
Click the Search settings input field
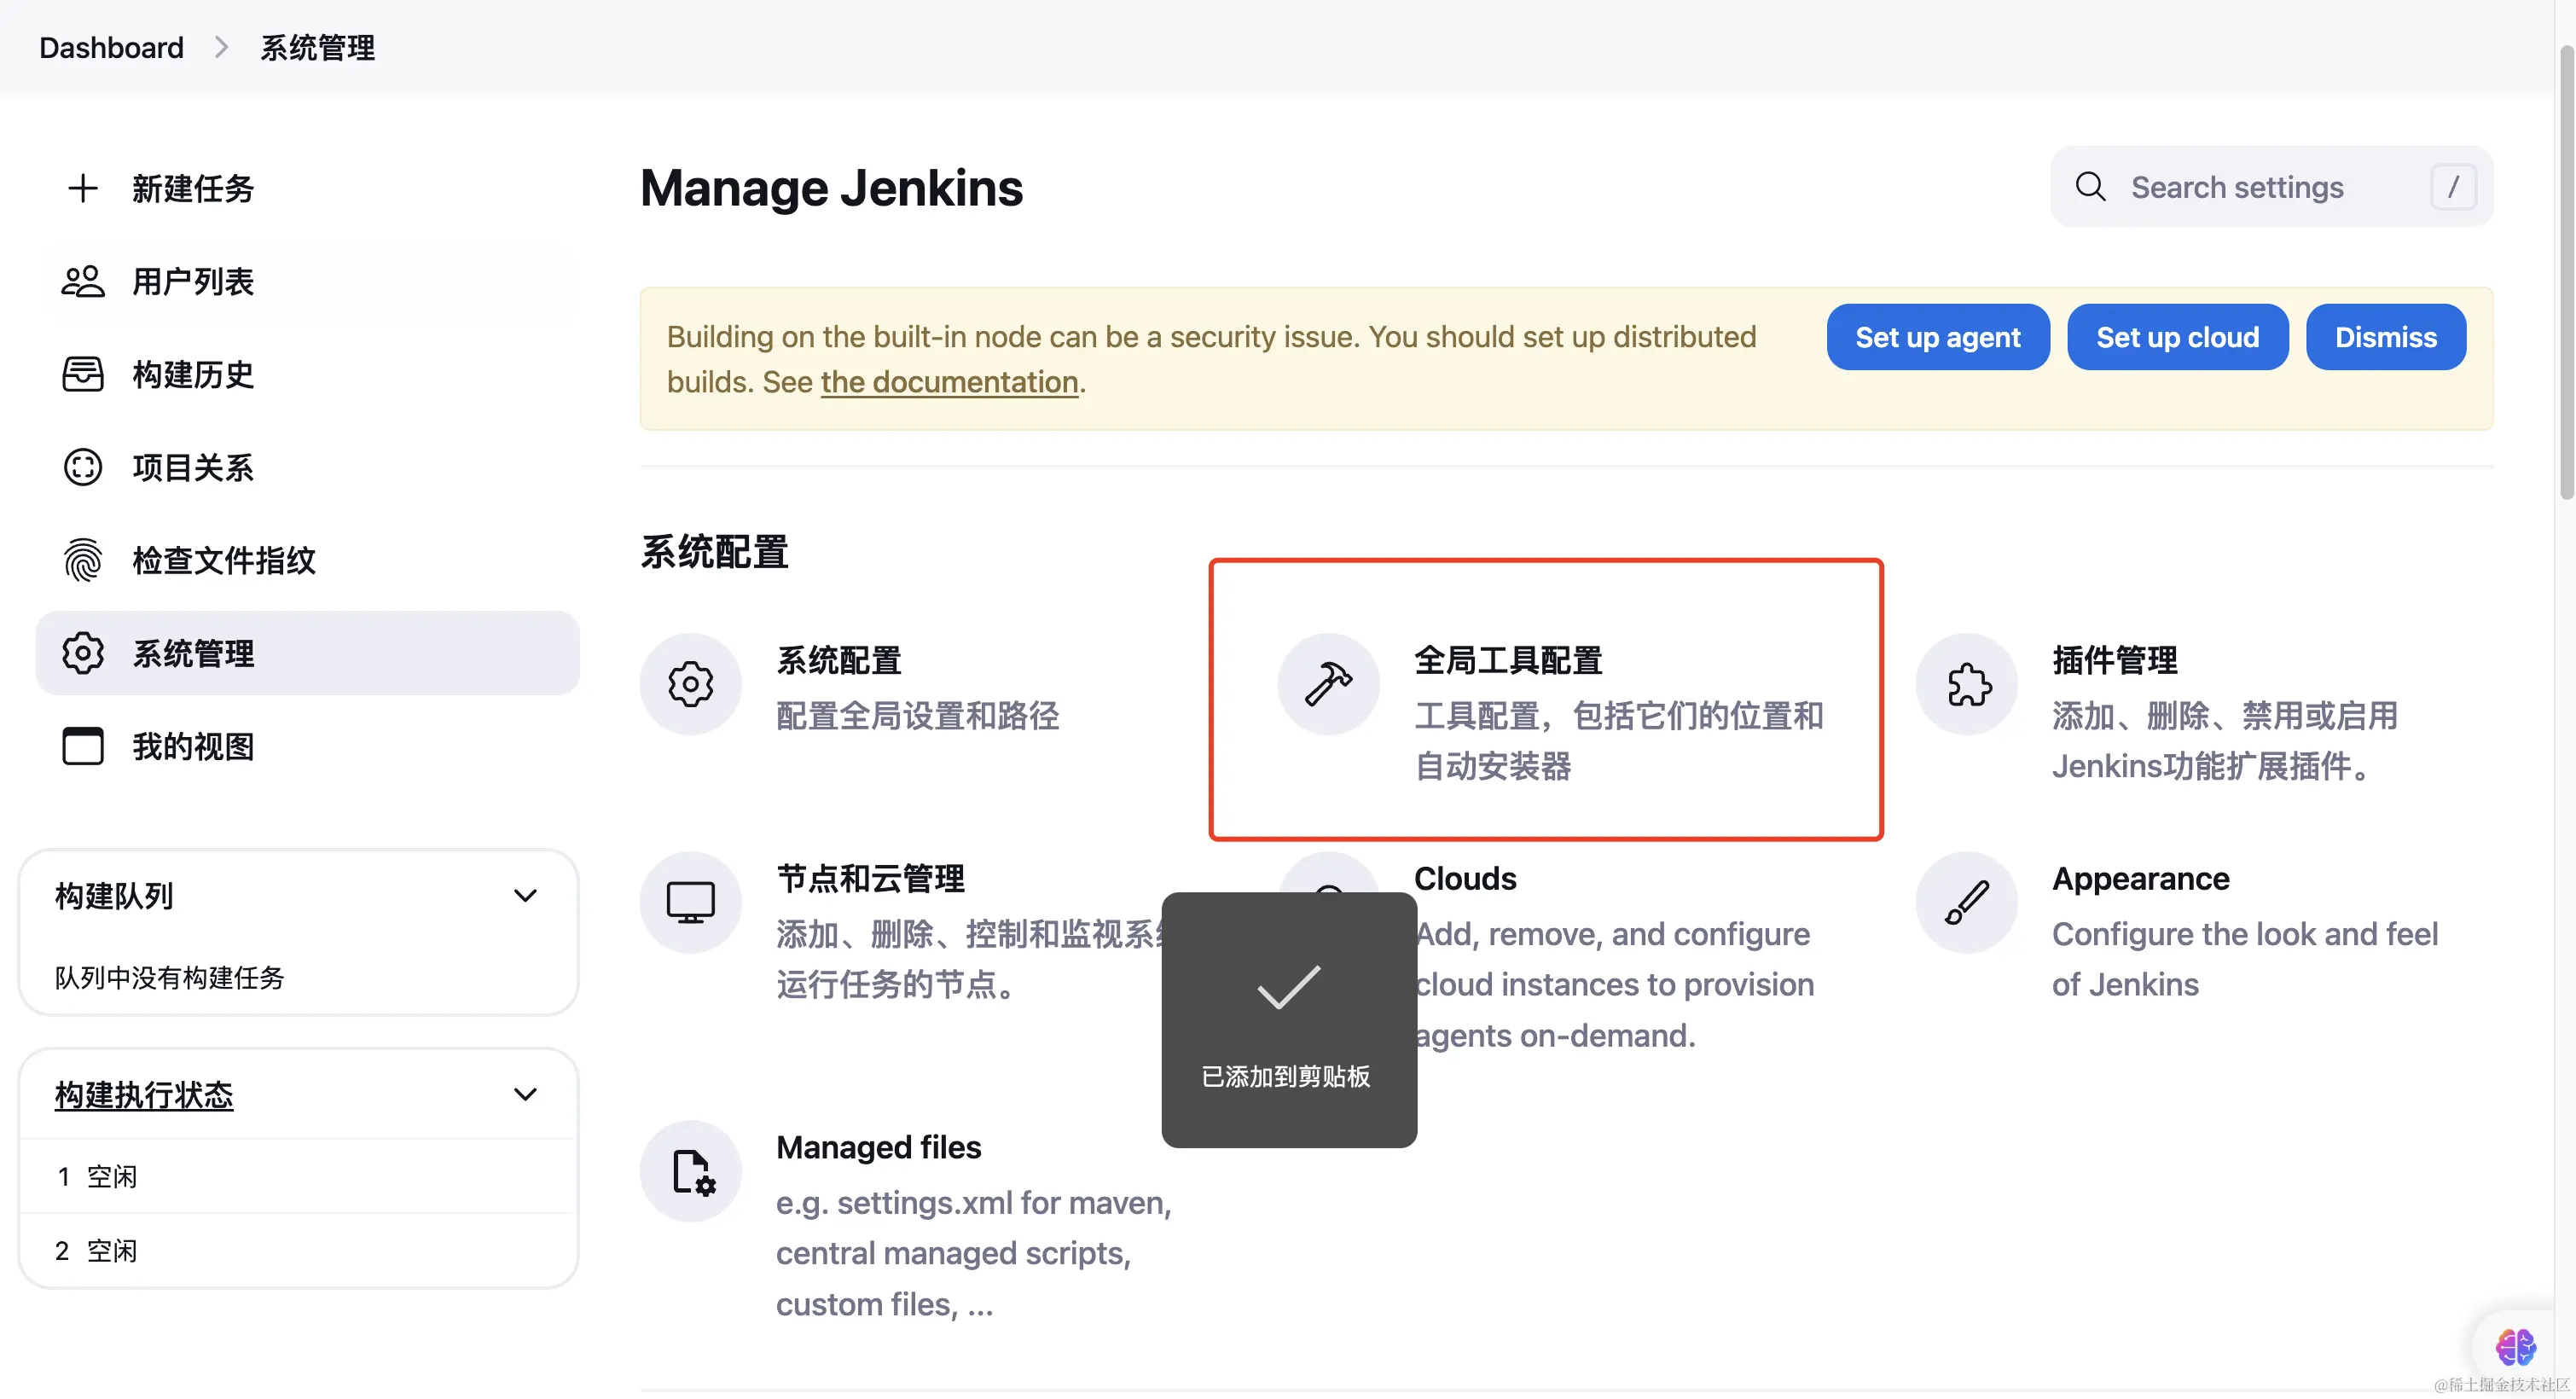click(x=2271, y=186)
